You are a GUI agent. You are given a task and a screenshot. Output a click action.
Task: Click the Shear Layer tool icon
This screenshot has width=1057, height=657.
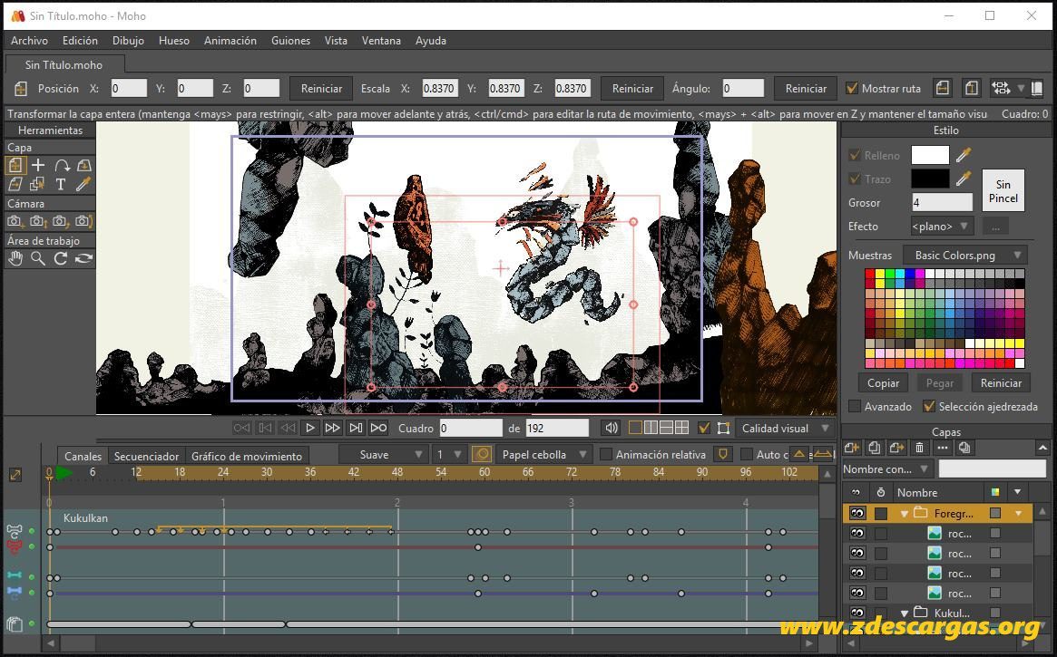[15, 185]
